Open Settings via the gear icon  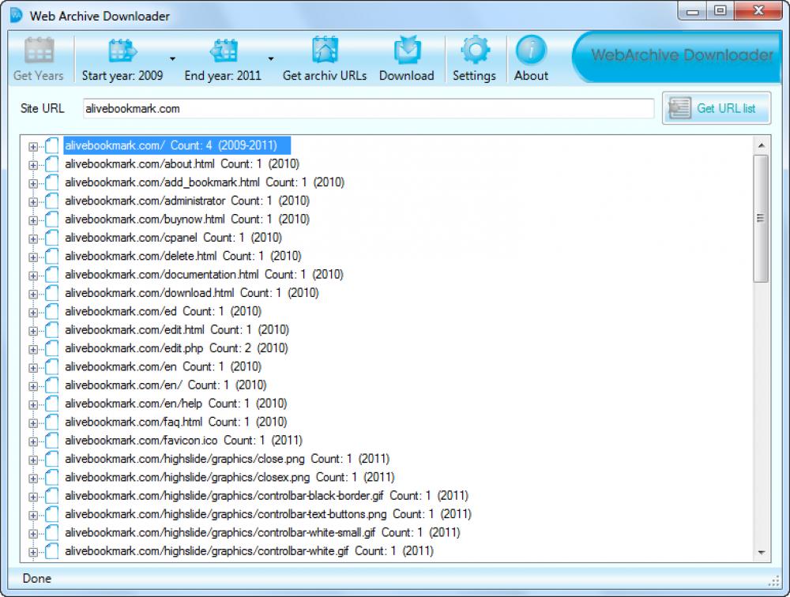click(474, 49)
